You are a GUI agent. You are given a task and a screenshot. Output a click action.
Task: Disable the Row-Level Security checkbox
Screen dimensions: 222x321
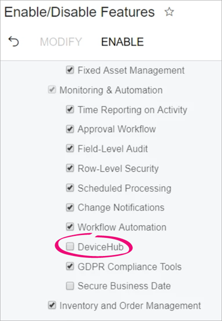70,168
